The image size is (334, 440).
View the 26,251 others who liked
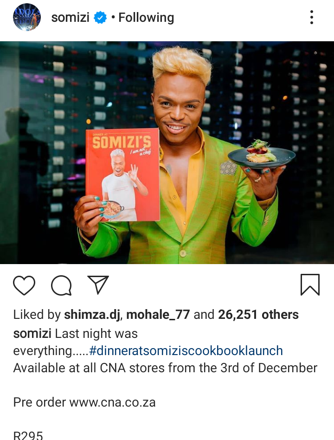click(x=258, y=315)
